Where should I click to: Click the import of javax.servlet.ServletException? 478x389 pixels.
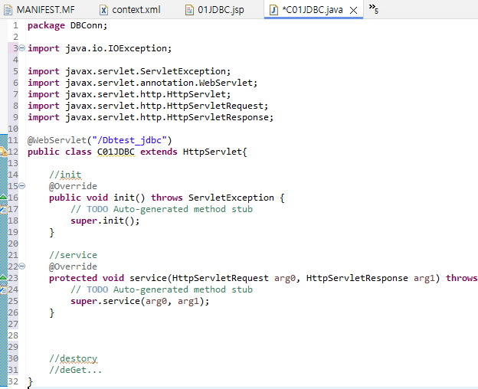pos(129,71)
